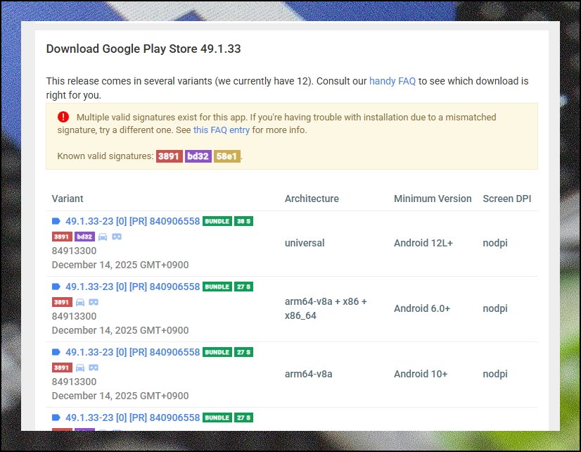The image size is (581, 452).
Task: Click the 'arm64-v8a' cell in the Android 10+ row
Action: (308, 374)
